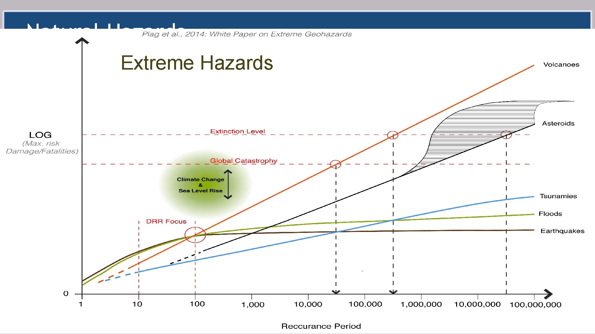Click the "Reccurance Period" x-axis title
The image size is (595, 334).
321,326
